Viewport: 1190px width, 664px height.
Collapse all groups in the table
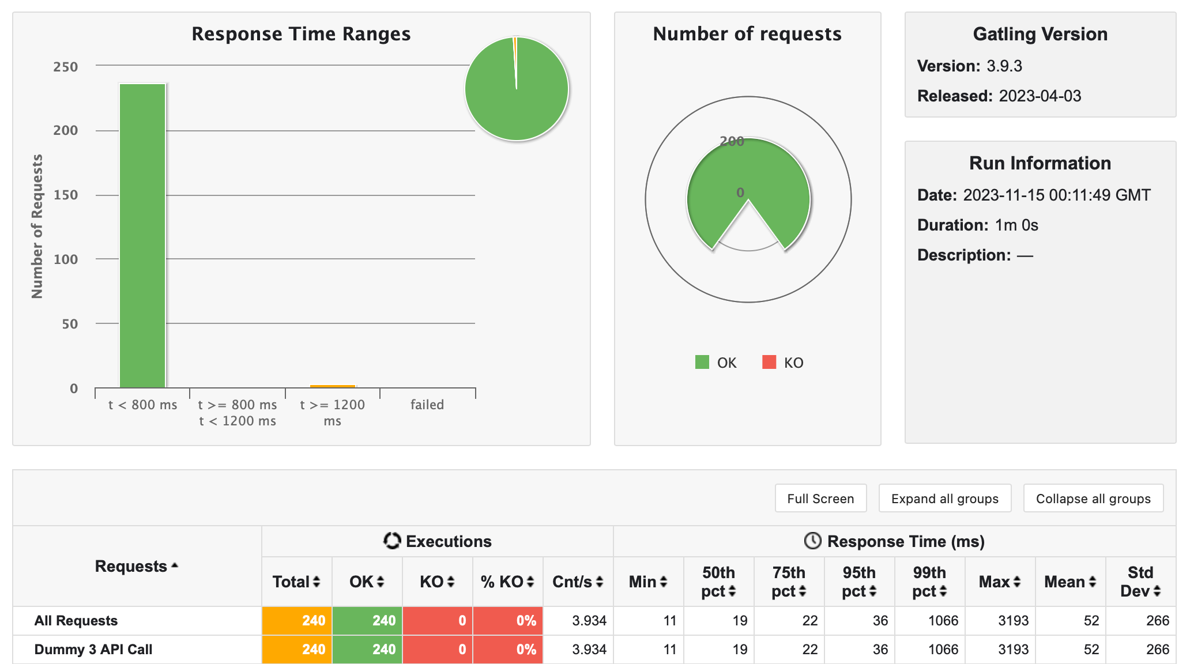[1093, 499]
